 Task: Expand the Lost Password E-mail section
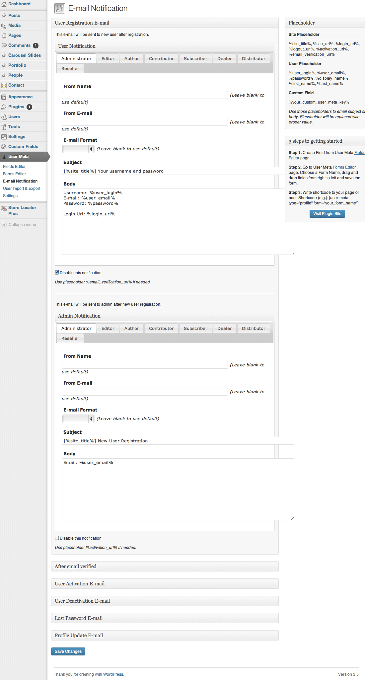click(x=165, y=618)
